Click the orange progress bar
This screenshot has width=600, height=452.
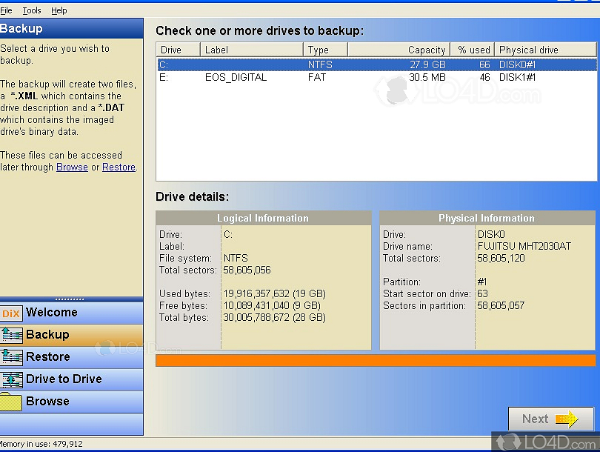pos(374,360)
